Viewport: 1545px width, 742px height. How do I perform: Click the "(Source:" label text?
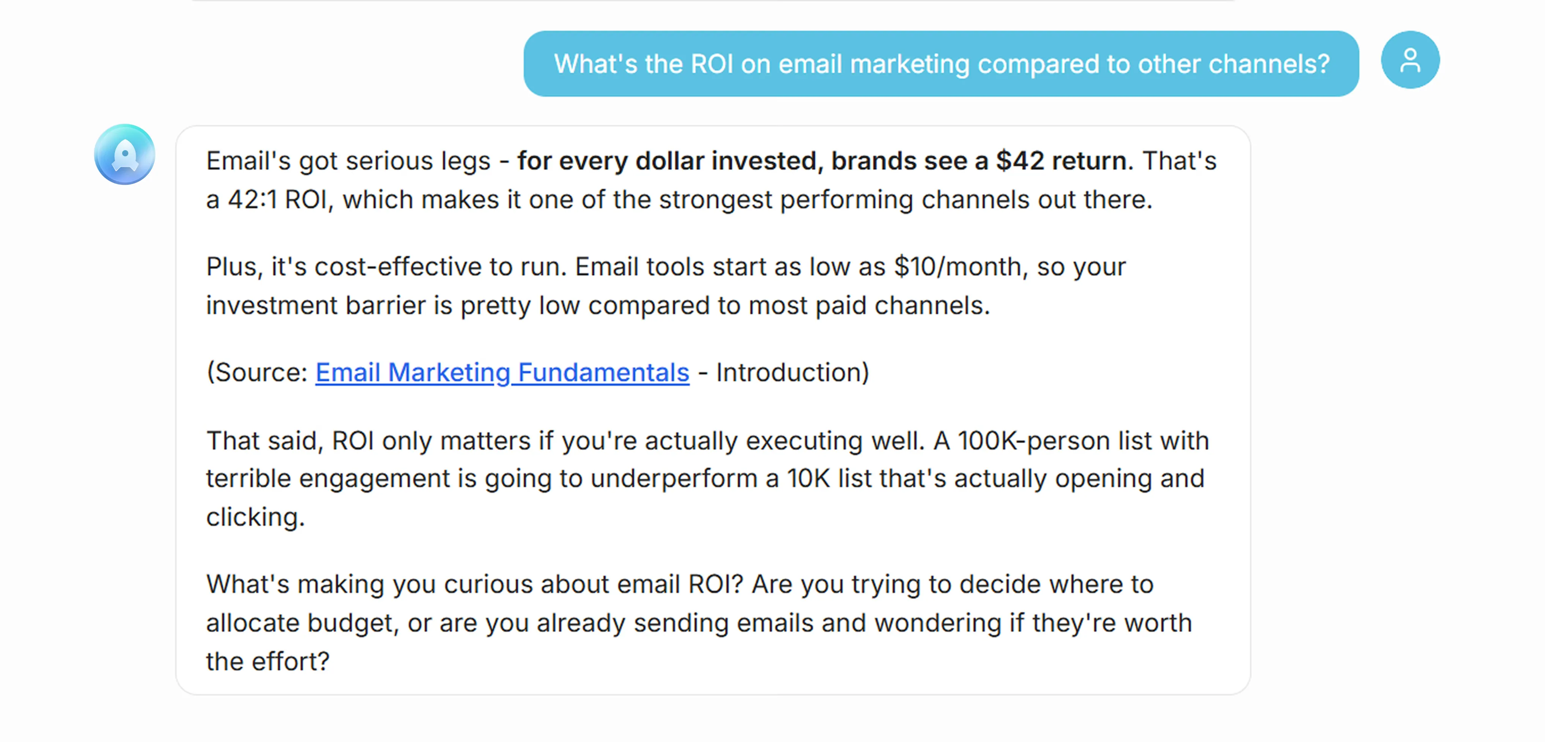coord(257,372)
